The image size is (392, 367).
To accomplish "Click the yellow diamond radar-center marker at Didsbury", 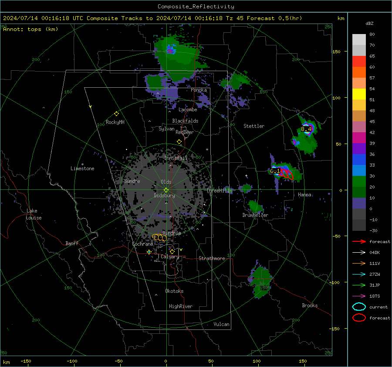I will [166, 190].
